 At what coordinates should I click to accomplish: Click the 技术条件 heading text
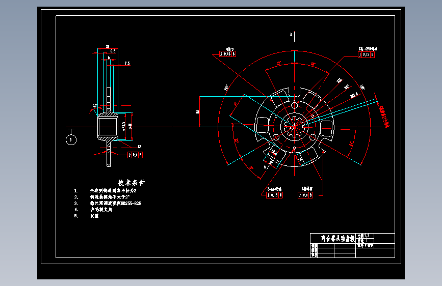(x=132, y=183)
